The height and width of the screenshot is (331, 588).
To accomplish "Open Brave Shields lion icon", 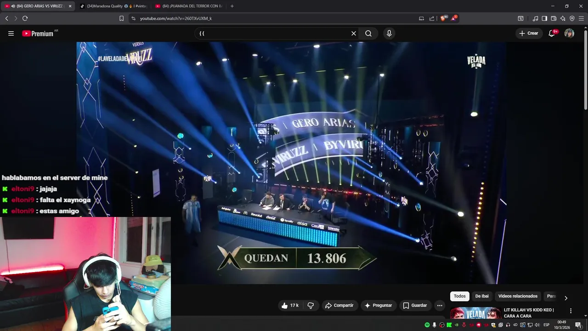I will coord(443,18).
